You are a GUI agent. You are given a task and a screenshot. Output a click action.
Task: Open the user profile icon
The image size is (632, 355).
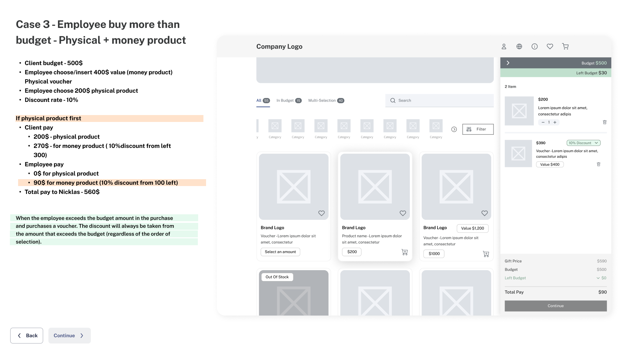pyautogui.click(x=504, y=46)
